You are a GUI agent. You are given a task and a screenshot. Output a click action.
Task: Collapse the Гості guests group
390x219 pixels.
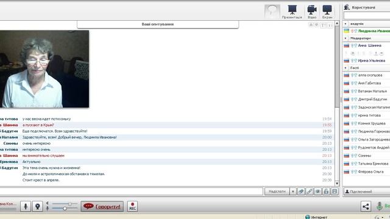(346, 68)
